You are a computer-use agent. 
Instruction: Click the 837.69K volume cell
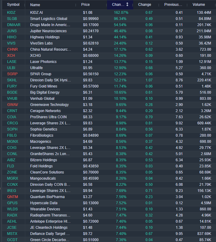click(x=204, y=234)
